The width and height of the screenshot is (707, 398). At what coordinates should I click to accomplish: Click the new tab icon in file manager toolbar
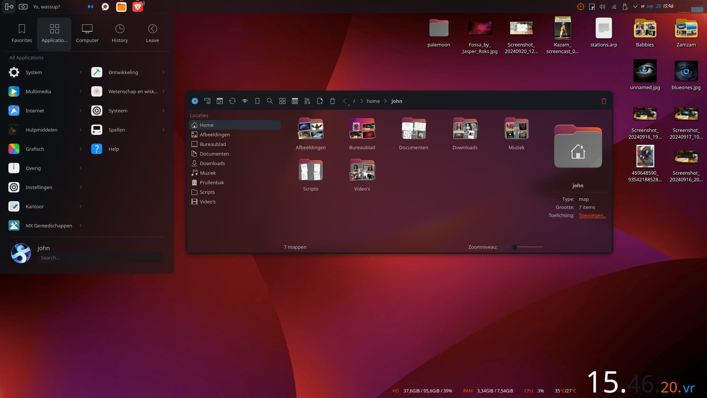click(220, 101)
